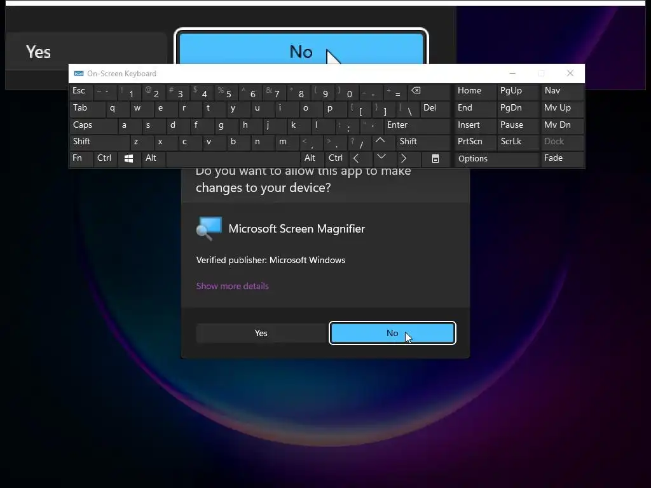Click the Mv Dn key
This screenshot has width=651, height=488.
(x=563, y=125)
